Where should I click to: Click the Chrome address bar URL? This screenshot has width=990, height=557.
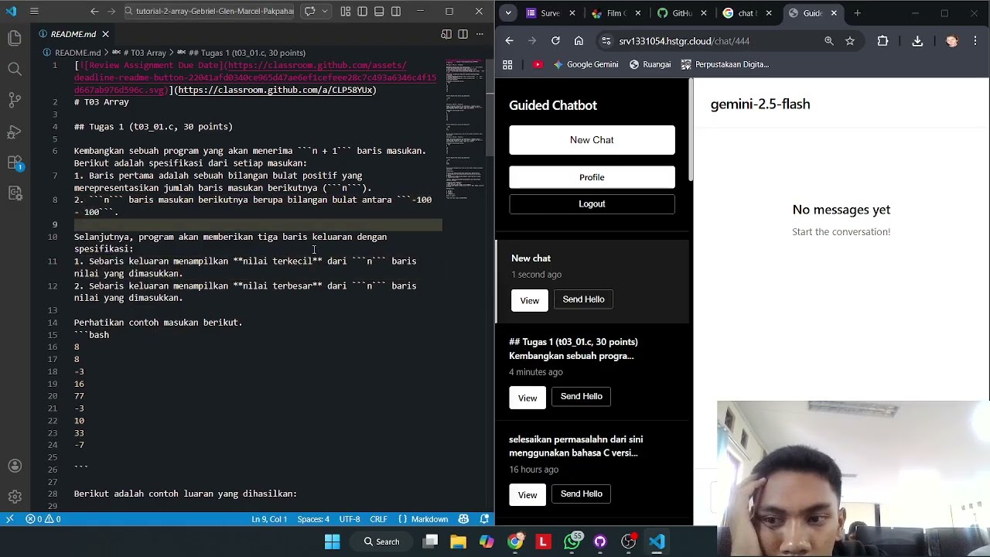(684, 41)
